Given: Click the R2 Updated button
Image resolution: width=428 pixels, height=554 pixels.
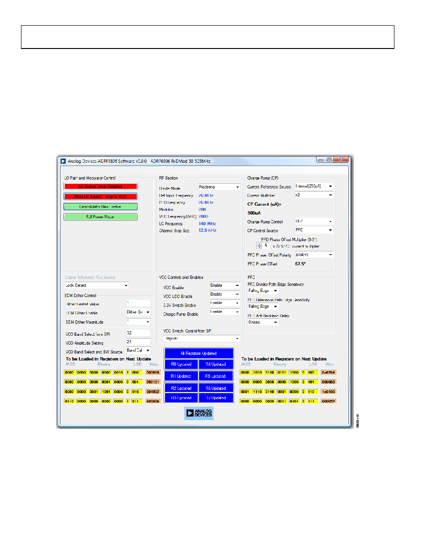Looking at the screenshot, I should (x=181, y=388).
